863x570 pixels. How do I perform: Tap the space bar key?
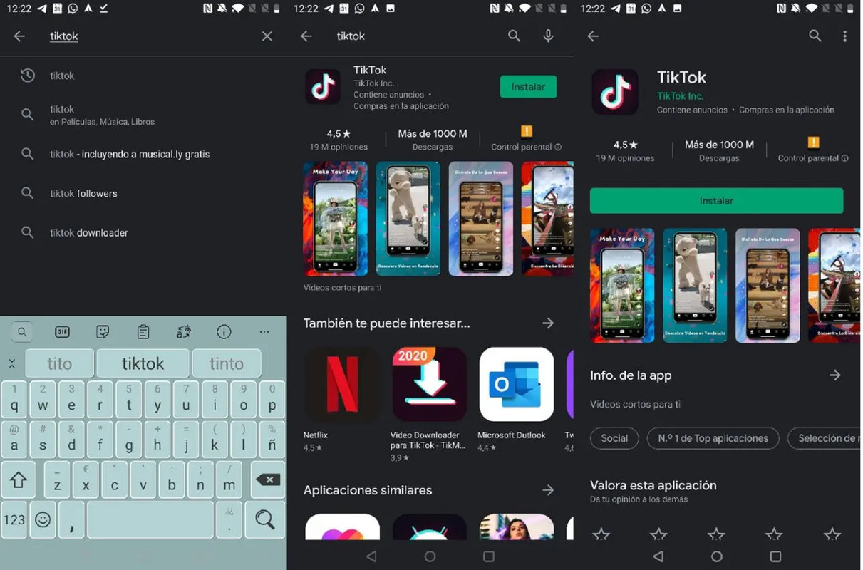tap(150, 519)
